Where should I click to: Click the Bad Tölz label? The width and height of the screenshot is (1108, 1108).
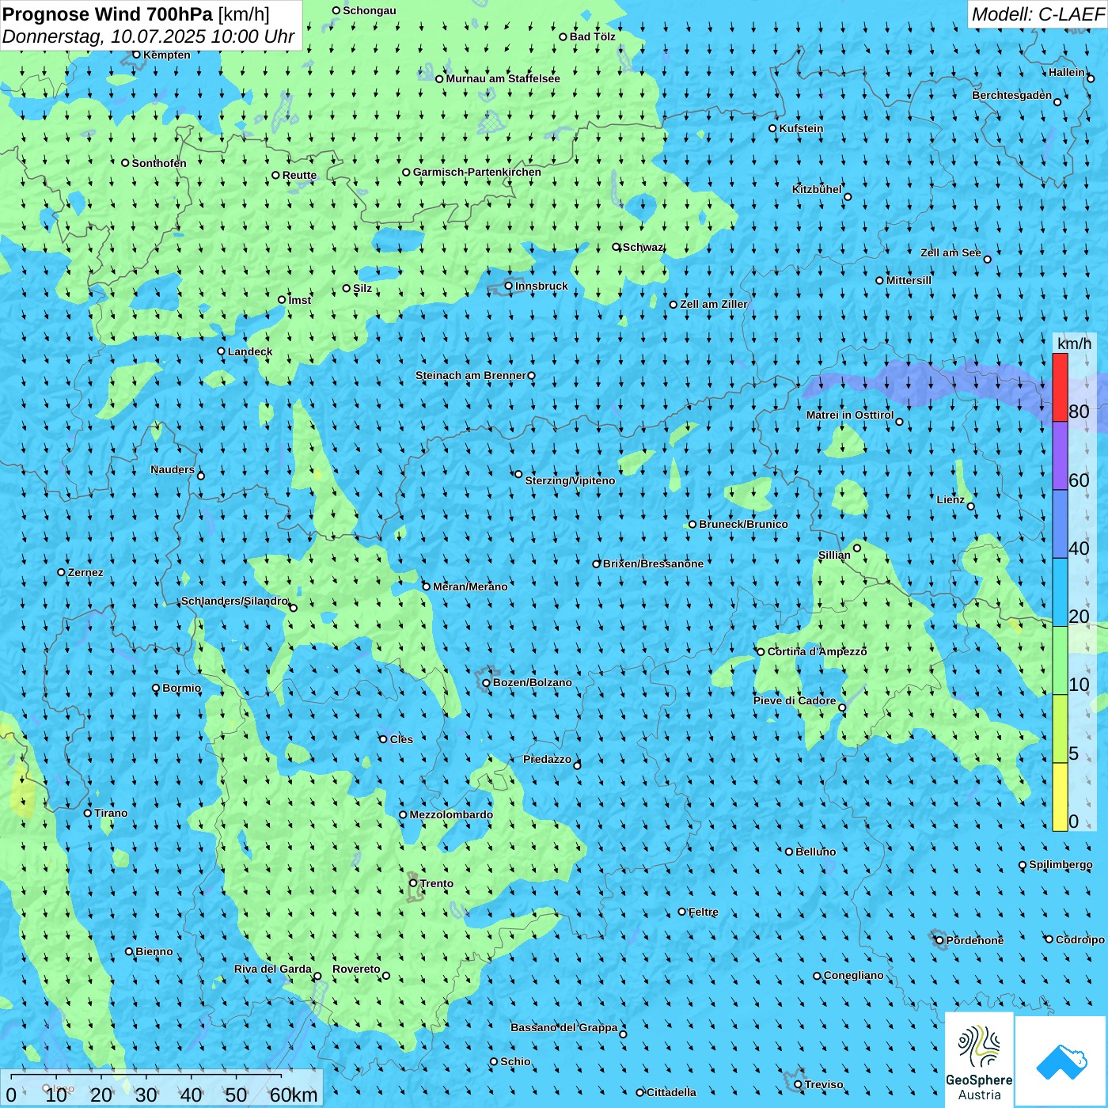593,36
